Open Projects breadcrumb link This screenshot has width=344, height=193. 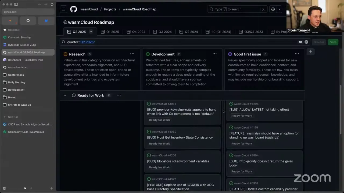point(110,9)
